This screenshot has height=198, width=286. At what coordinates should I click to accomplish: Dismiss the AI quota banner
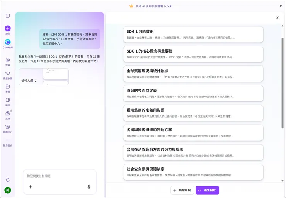(281, 6)
